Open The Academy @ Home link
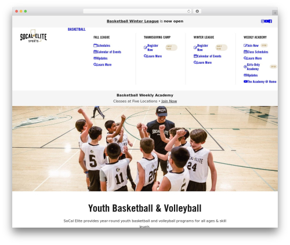The image size is (290, 245). [262, 82]
